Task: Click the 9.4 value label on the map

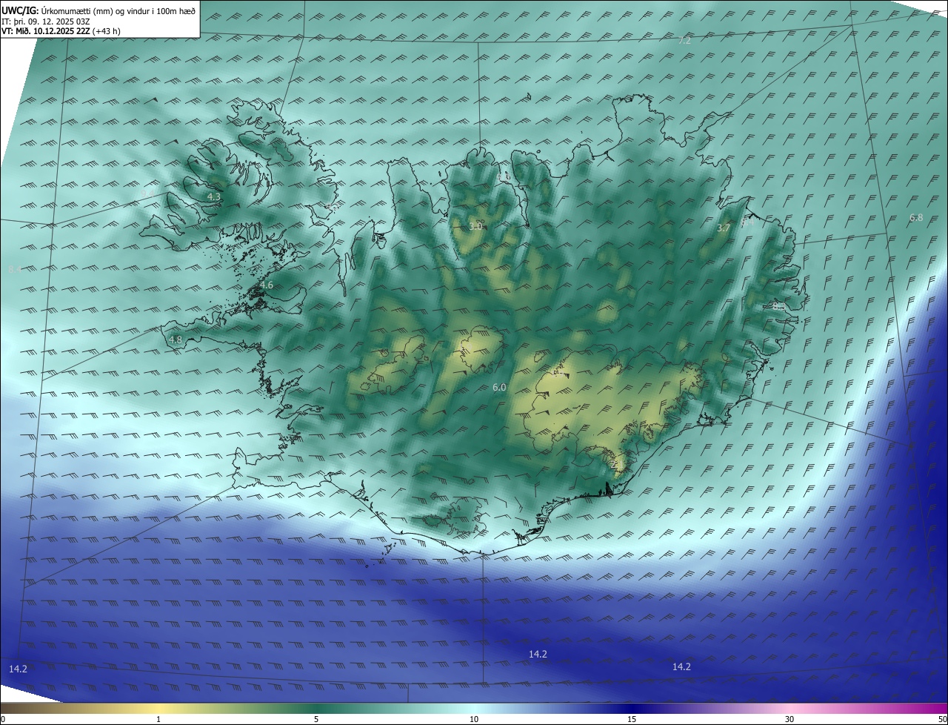Action: pyautogui.click(x=148, y=193)
